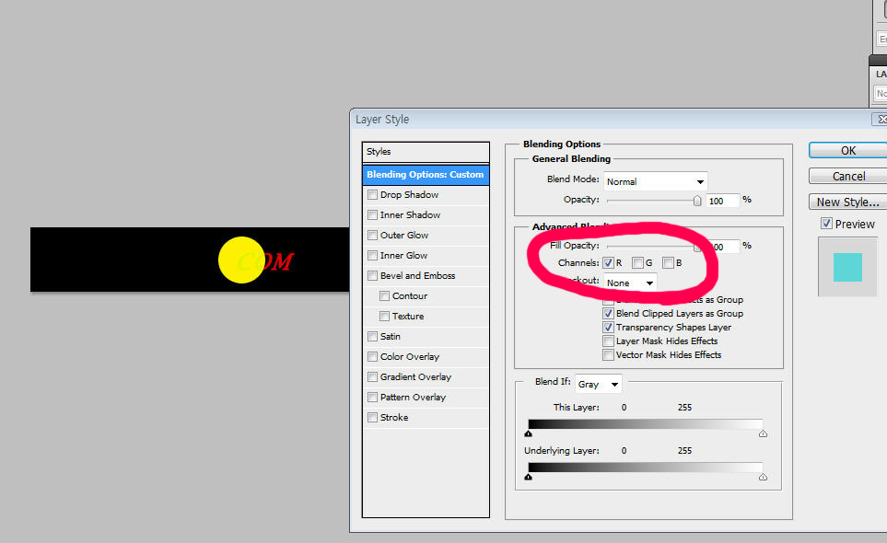Viewport: 887px width, 543px height.
Task: Toggle the Preview checkbox
Action: pos(826,224)
